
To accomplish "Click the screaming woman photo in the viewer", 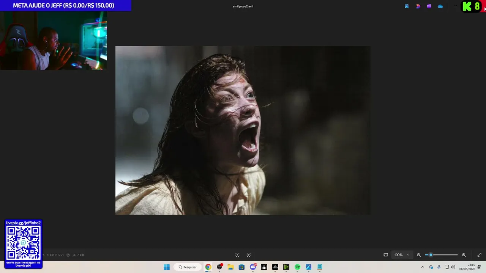I will point(243,130).
